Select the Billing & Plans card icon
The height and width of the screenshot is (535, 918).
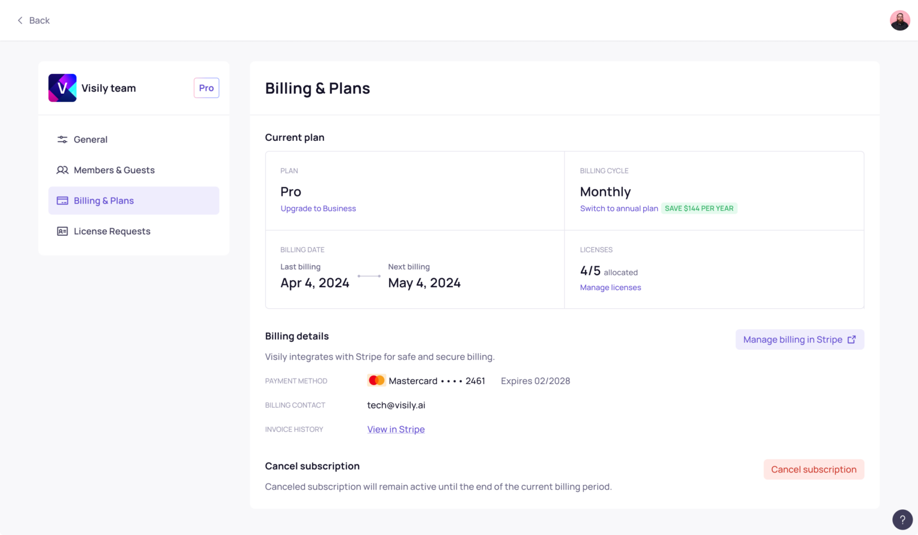[62, 200]
